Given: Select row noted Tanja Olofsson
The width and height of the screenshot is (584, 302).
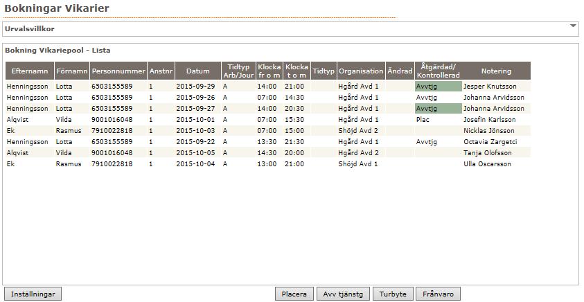Looking at the screenshot, I should (x=268, y=153).
